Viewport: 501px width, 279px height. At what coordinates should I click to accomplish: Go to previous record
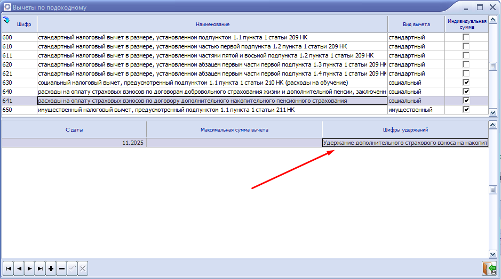19,269
